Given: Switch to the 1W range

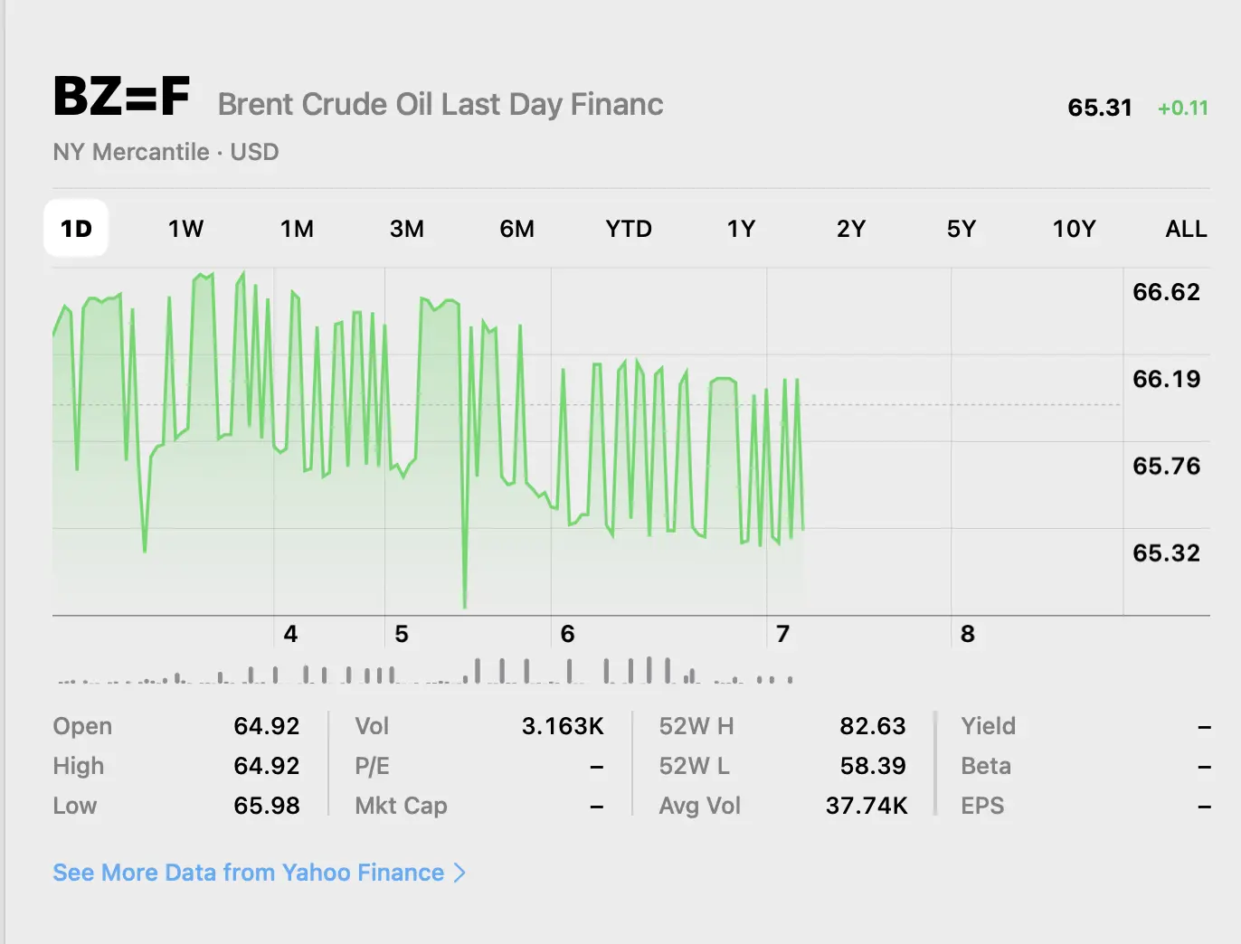Looking at the screenshot, I should click(x=185, y=229).
